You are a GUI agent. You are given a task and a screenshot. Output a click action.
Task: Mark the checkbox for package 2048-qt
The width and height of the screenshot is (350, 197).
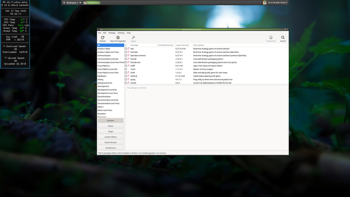tap(126, 76)
